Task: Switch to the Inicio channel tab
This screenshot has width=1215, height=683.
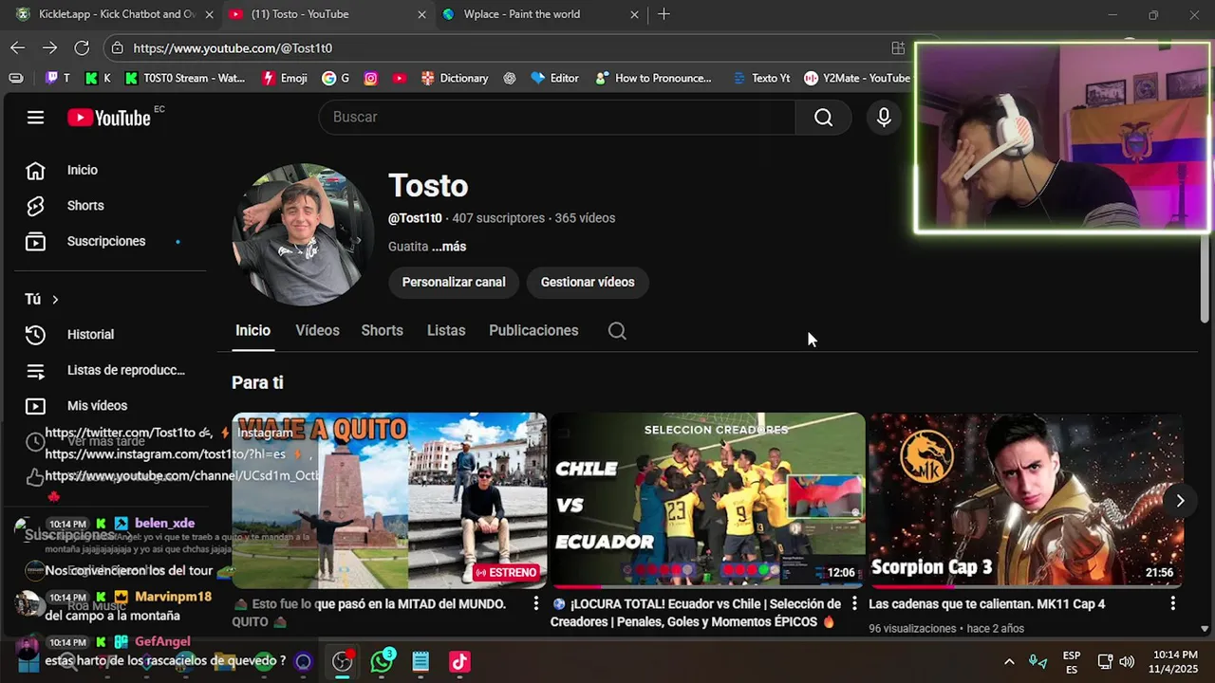Action: pos(252,331)
